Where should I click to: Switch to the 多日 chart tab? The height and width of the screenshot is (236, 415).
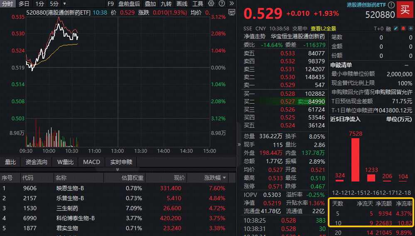click(x=24, y=4)
